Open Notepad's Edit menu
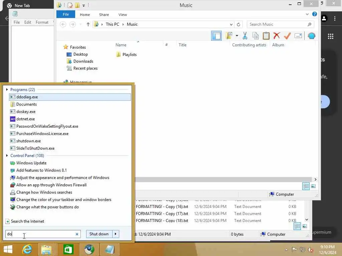 (x=28, y=22)
